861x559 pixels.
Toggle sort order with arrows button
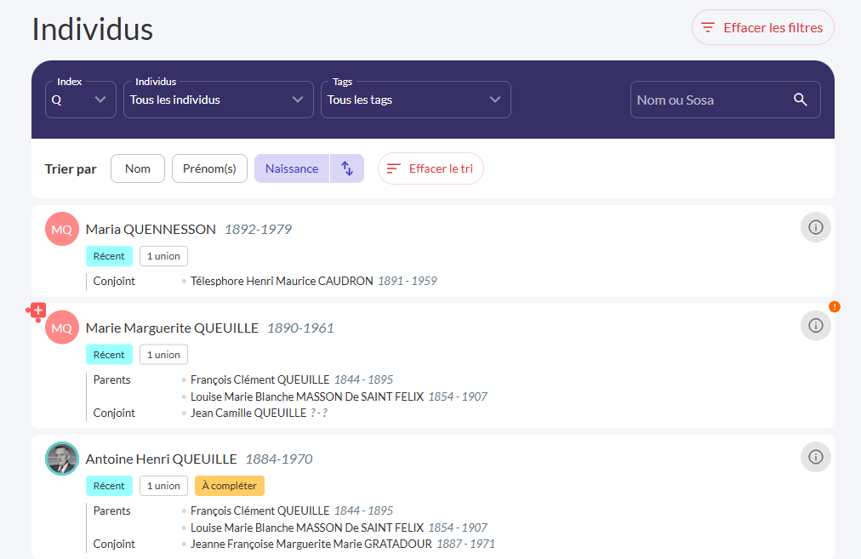click(347, 168)
